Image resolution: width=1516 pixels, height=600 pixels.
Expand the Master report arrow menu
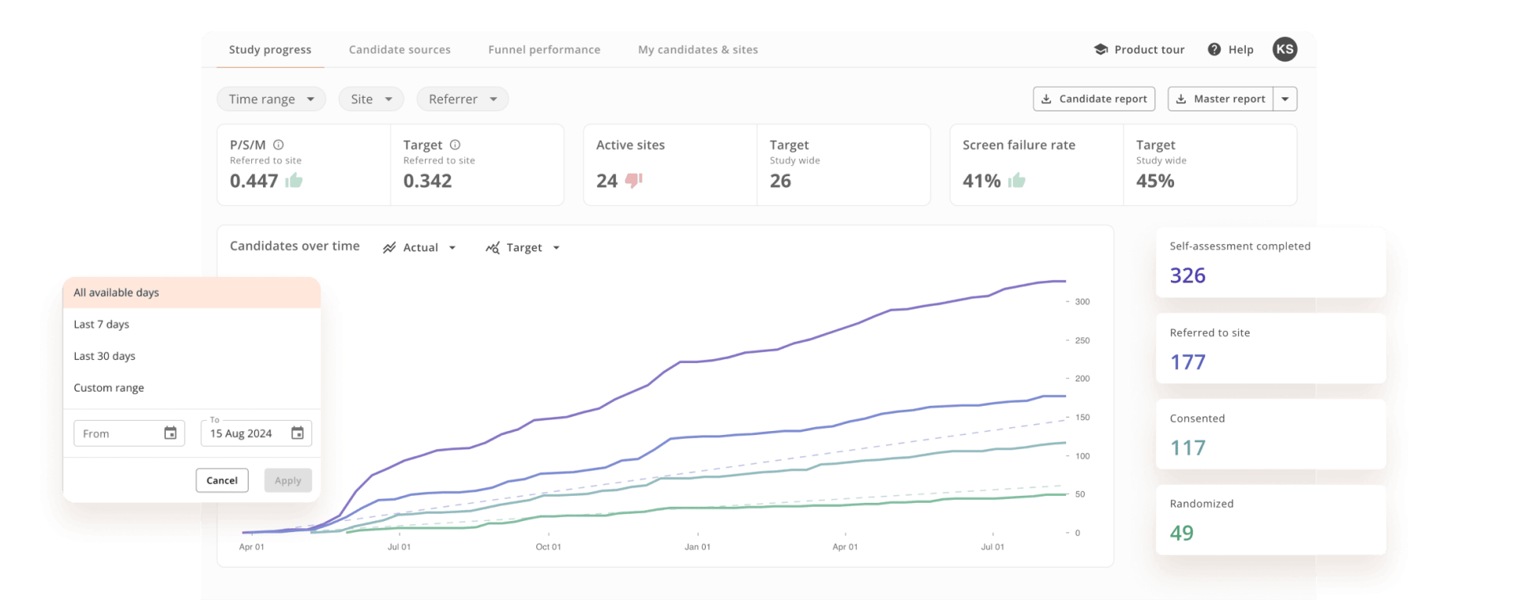[x=1285, y=99]
